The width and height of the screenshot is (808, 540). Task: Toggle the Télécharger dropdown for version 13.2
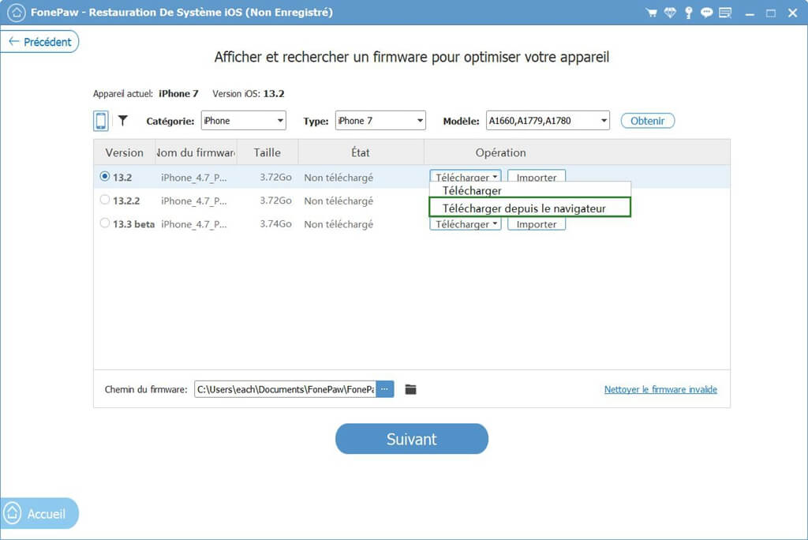click(466, 176)
